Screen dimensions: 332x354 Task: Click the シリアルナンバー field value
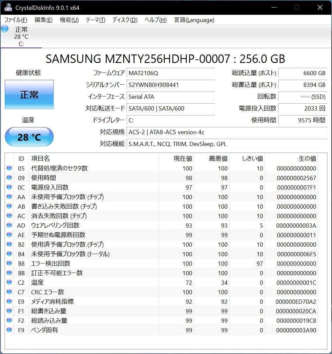coord(171,85)
